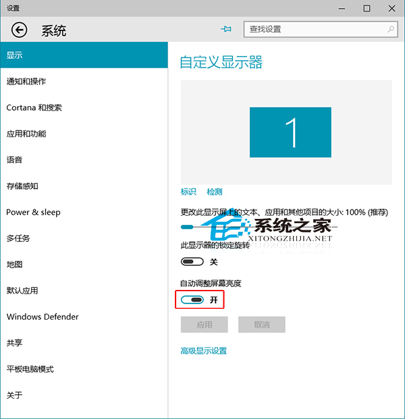Turn off 自动调整屏幕亮度 switch

(192, 299)
